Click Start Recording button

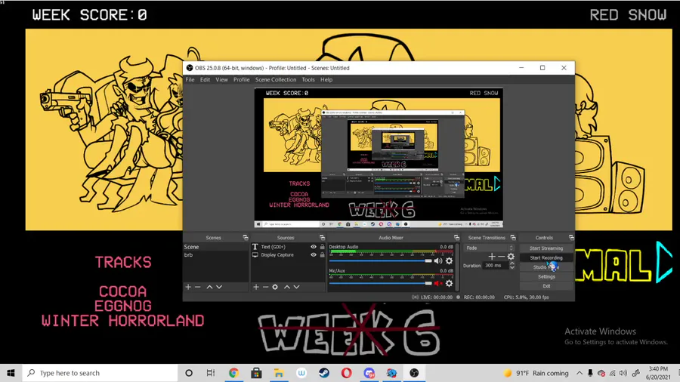[546, 257]
